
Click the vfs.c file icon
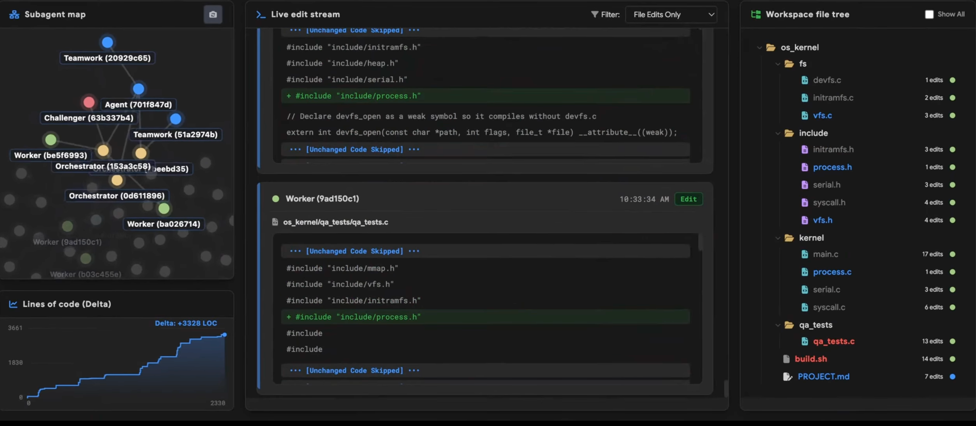tap(805, 115)
